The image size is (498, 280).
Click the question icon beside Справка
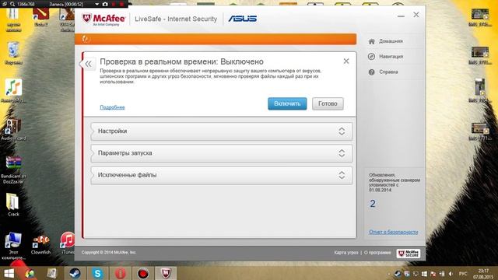(372, 72)
